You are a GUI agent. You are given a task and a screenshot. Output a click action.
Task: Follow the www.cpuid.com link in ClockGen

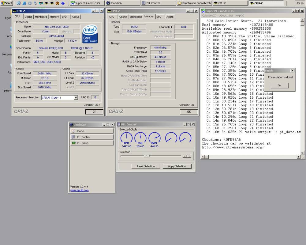pyautogui.click(x=80, y=190)
